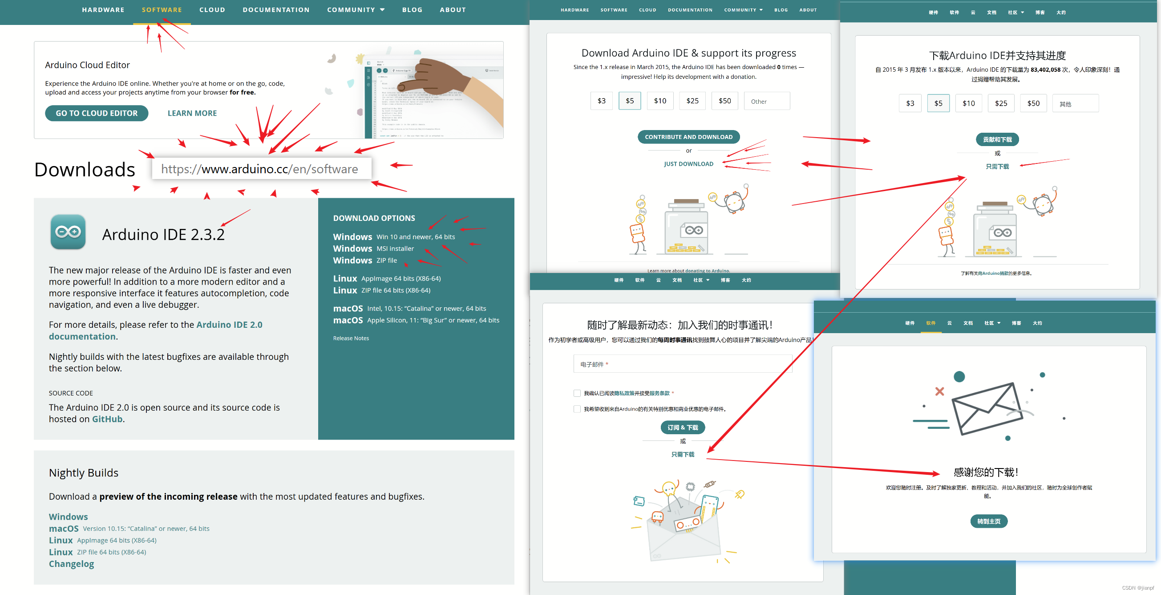Click 只需下载 on the newsletter signup page
Screen dimensions: 1161x595
point(683,454)
